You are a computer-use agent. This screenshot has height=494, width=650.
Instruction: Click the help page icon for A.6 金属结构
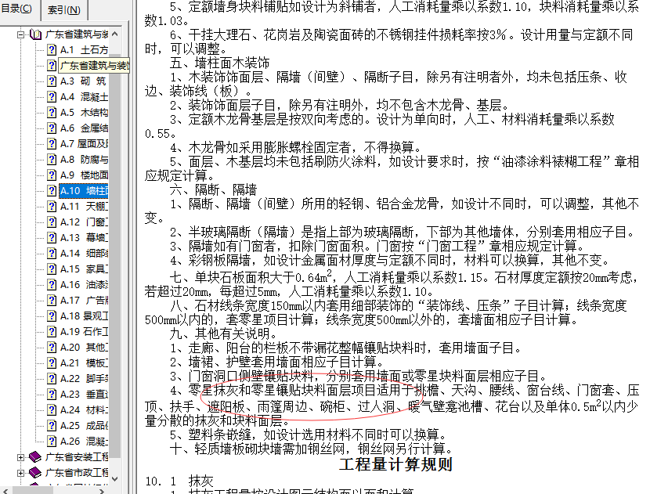(52, 128)
